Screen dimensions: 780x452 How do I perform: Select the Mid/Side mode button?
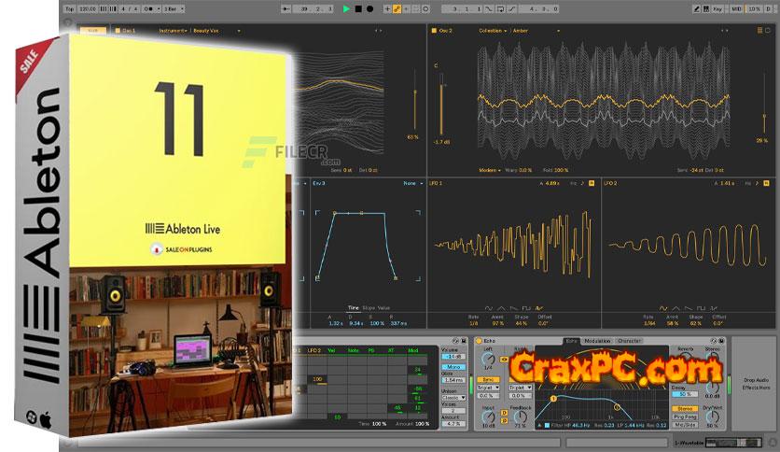click(686, 425)
